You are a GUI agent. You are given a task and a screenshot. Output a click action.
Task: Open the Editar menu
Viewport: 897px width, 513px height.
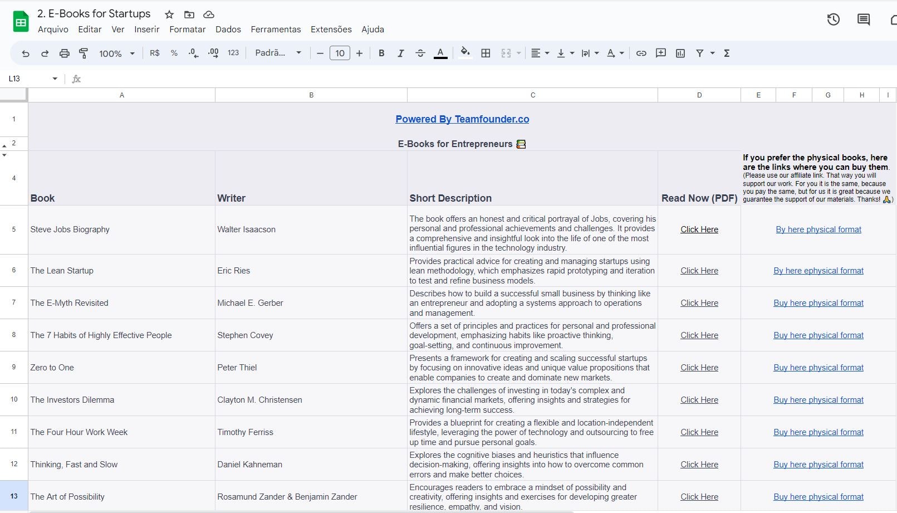(x=90, y=30)
